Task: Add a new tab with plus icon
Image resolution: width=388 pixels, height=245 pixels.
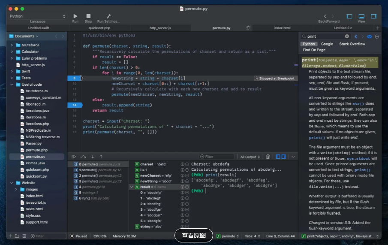Action: click(377, 28)
